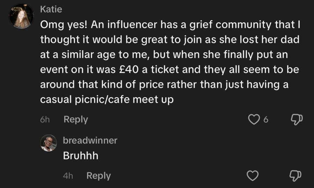Visit Katie's profile via username
314x188 pixels.
tap(51, 9)
